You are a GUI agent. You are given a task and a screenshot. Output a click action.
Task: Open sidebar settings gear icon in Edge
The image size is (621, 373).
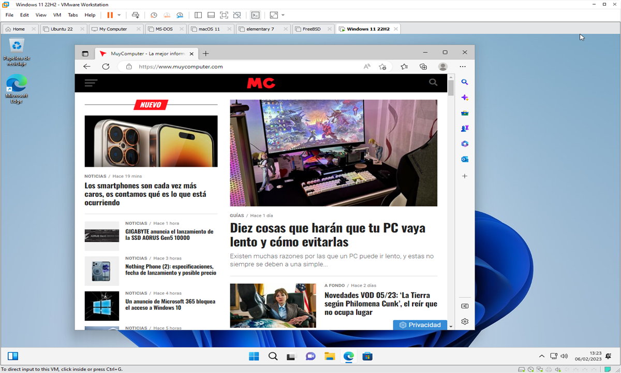pos(465,321)
